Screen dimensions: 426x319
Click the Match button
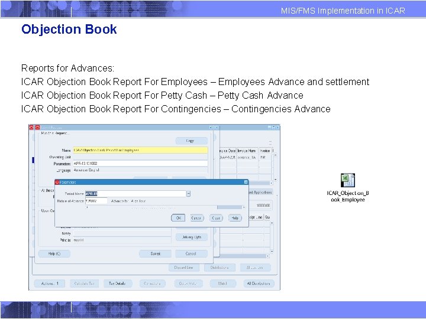pyautogui.click(x=222, y=284)
